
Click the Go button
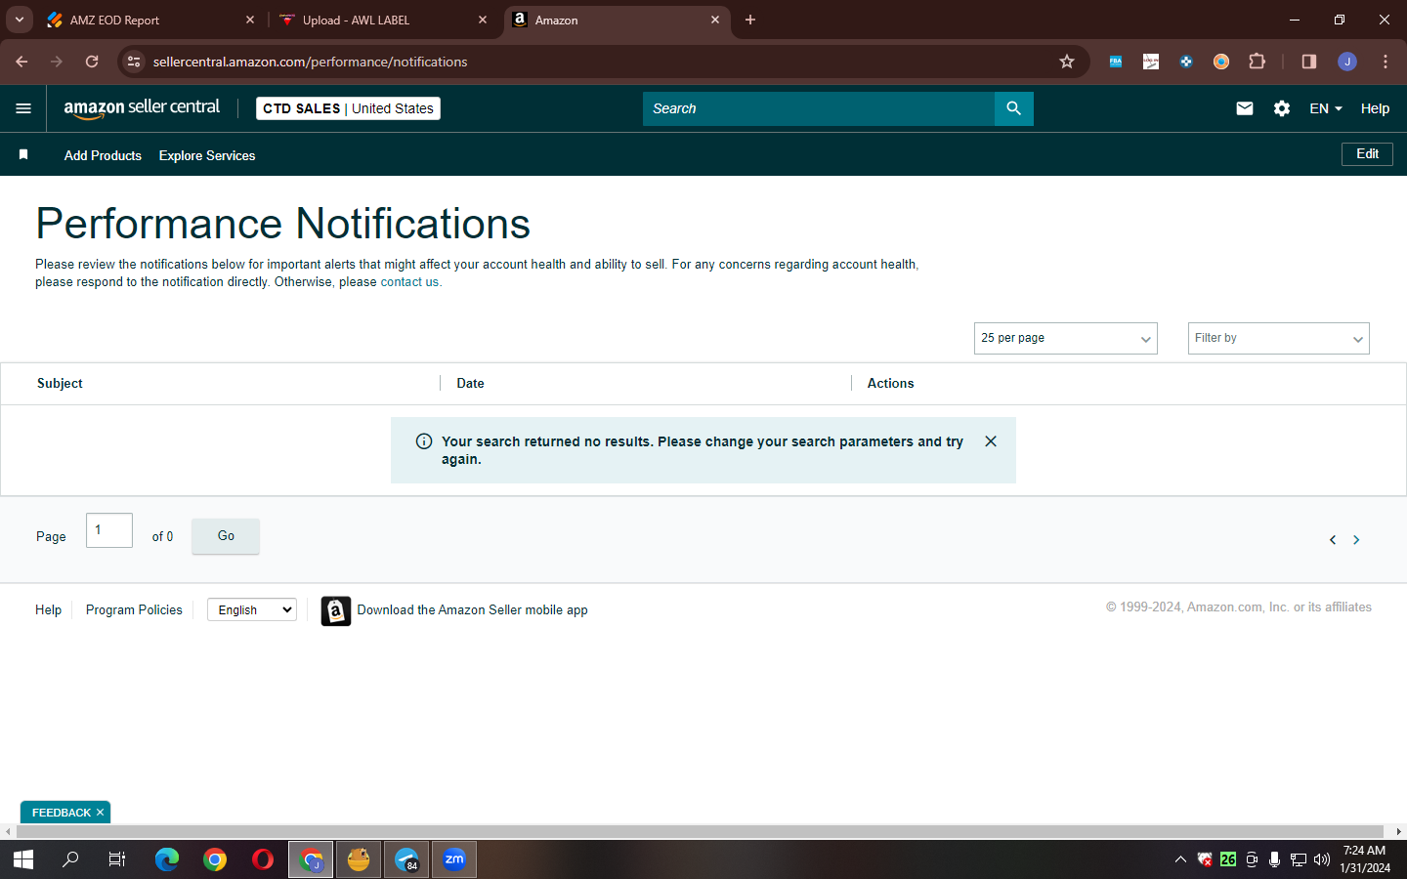tap(226, 536)
